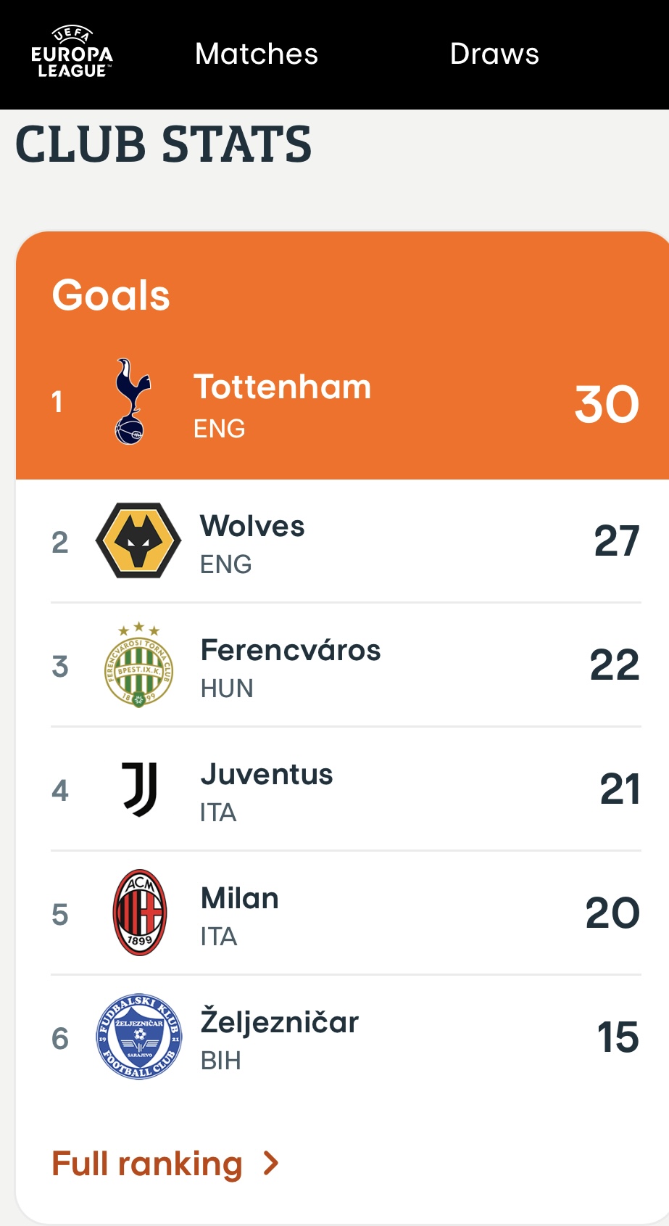Open the Ferencváros club name
669x1226 pixels.
(x=291, y=650)
